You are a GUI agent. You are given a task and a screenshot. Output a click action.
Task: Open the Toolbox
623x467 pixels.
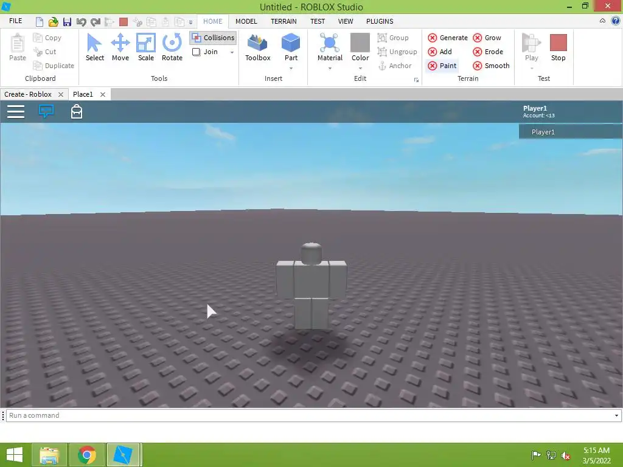[257, 47]
